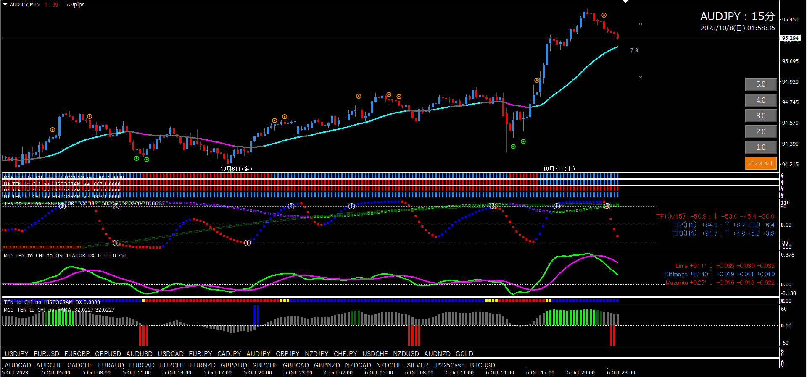Viewport: 807px width, 377px height.
Task: Click the TF2(H1) oscillator readout
Action: 723,225
